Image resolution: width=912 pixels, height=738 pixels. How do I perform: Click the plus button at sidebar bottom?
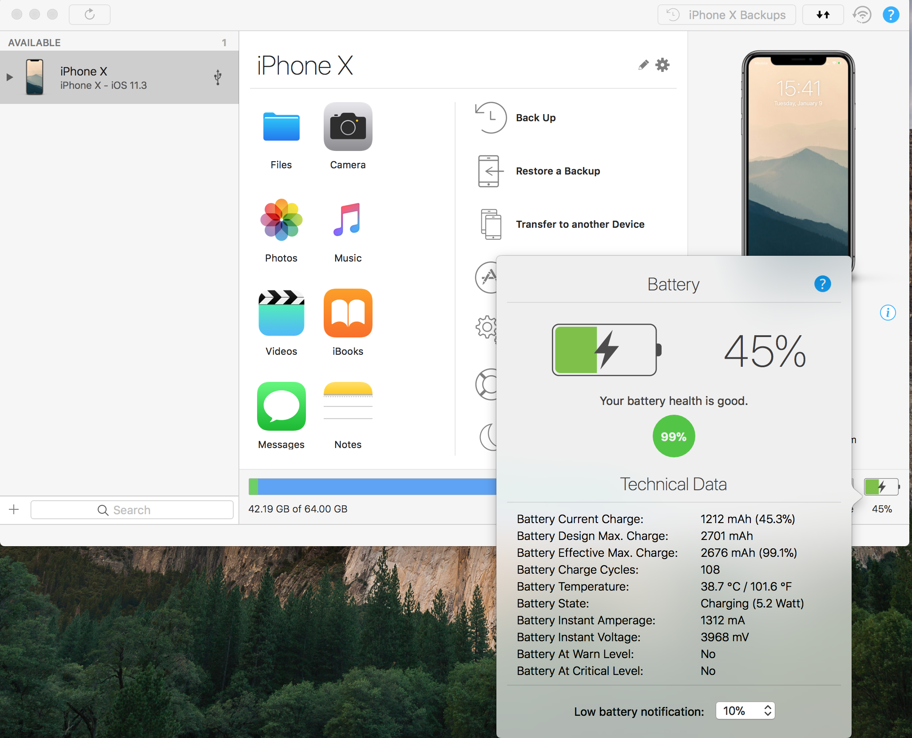tap(14, 509)
